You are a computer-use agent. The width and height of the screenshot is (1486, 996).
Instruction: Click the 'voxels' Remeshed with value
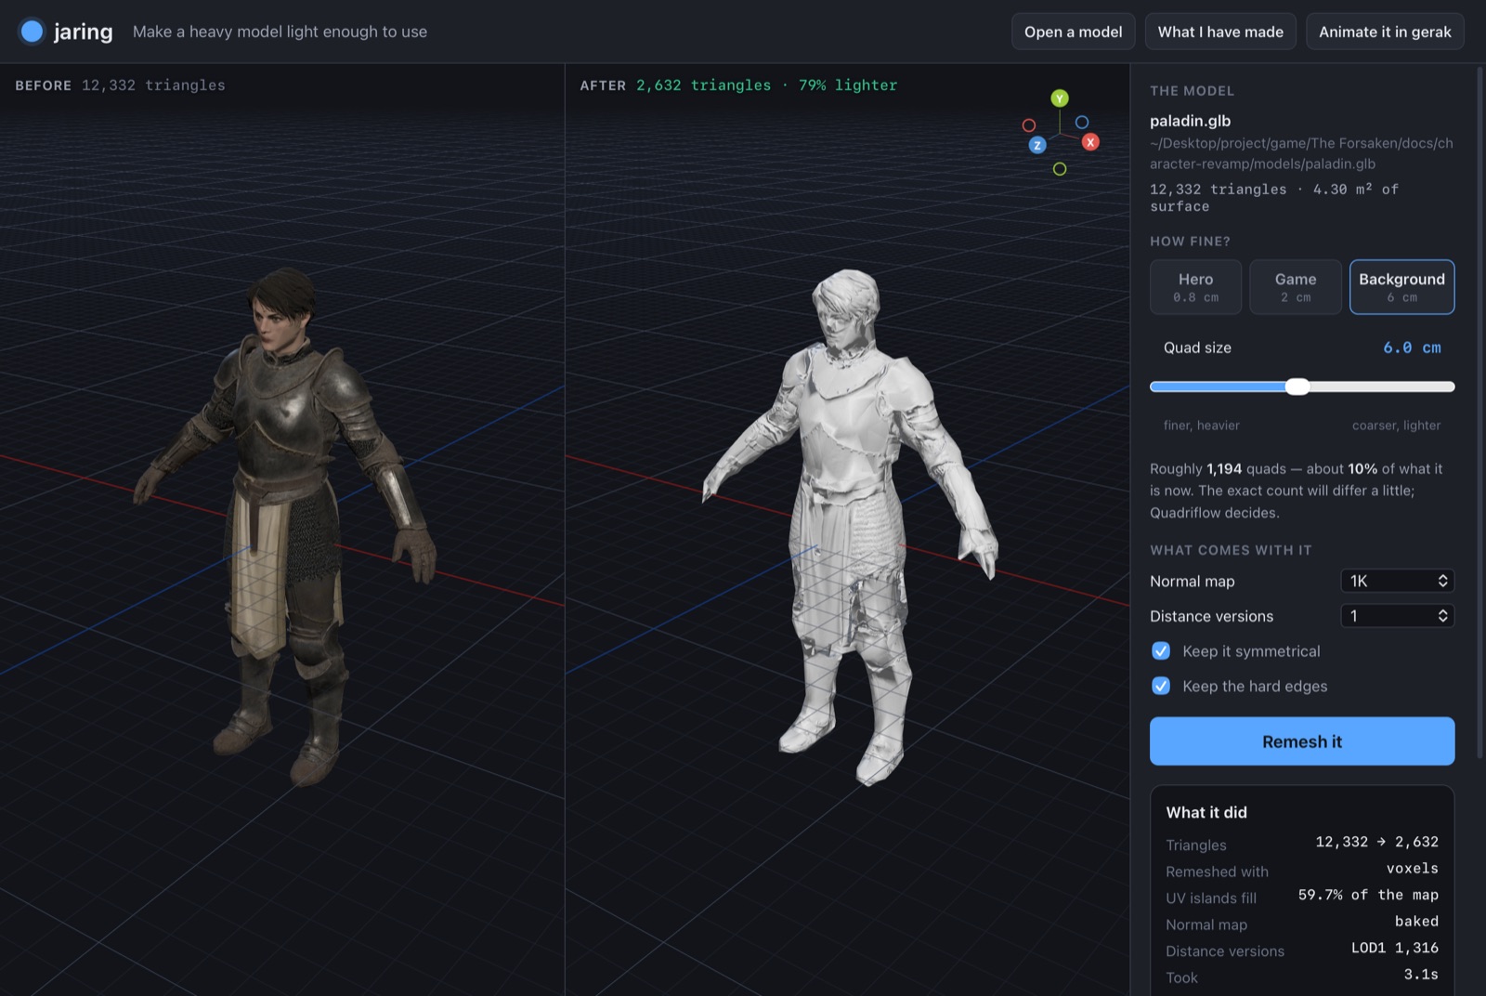[x=1413, y=869]
